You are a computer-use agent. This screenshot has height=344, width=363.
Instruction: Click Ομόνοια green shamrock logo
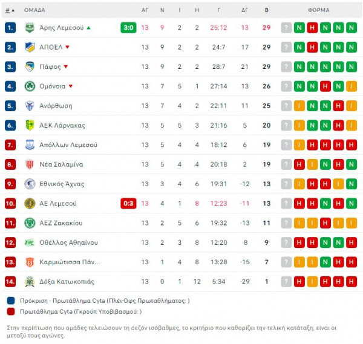click(x=30, y=86)
